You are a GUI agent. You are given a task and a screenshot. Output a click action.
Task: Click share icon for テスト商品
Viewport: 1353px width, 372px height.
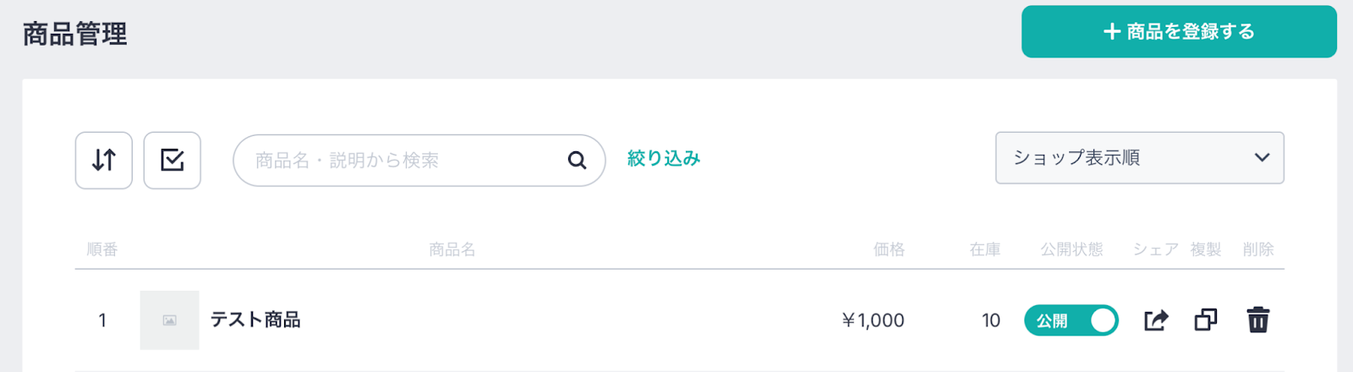pos(1156,320)
